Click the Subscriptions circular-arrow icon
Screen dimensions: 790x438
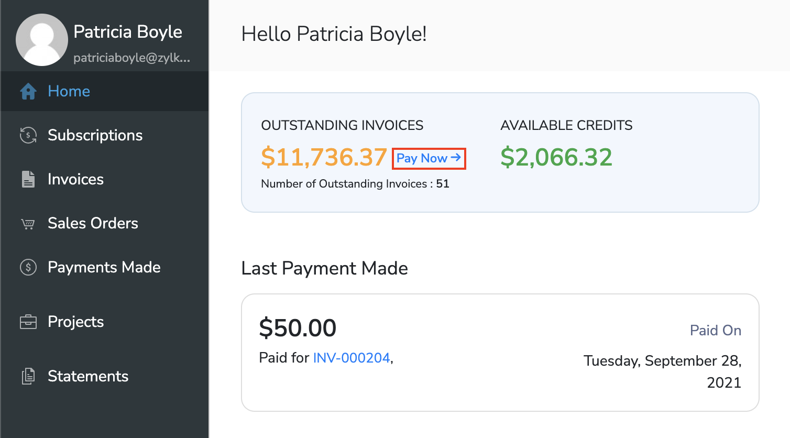tap(28, 135)
